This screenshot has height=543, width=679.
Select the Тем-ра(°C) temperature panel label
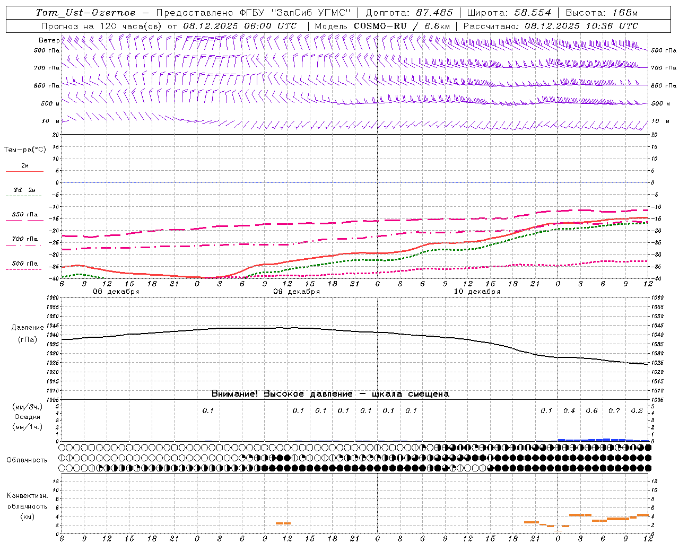[x=25, y=150]
